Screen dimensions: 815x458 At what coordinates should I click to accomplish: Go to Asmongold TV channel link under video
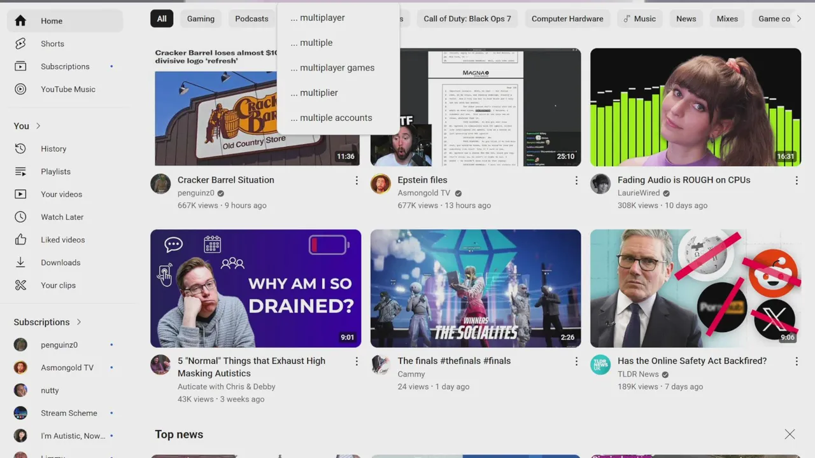click(x=424, y=193)
